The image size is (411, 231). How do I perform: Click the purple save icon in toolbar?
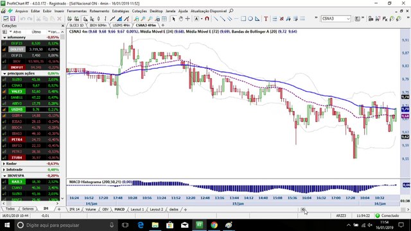(x=13, y=19)
